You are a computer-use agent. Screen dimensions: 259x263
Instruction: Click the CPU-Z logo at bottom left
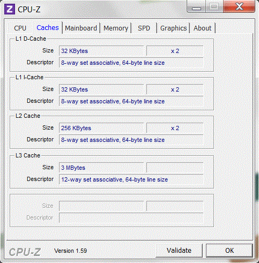25,252
